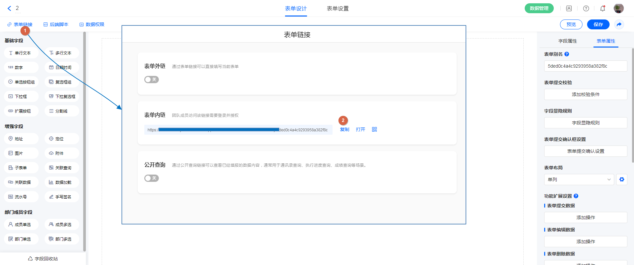Open the notification bell
Image resolution: width=634 pixels, height=265 pixels.
pos(603,9)
